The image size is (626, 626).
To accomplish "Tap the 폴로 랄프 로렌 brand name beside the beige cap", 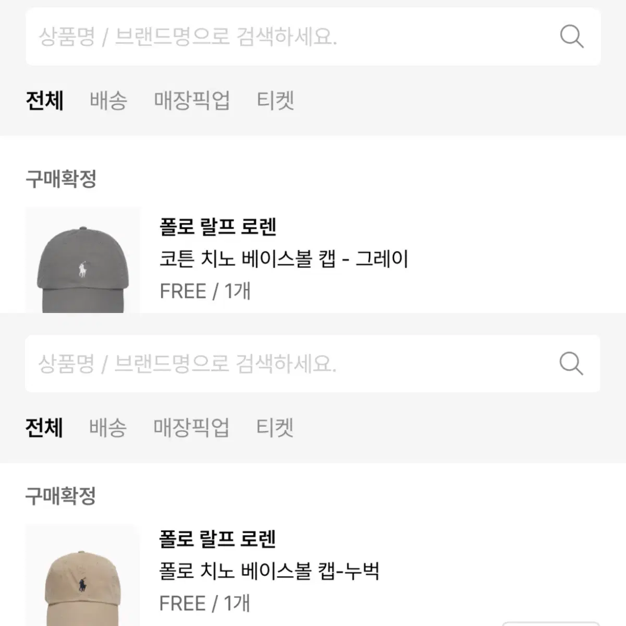I will pos(218,539).
